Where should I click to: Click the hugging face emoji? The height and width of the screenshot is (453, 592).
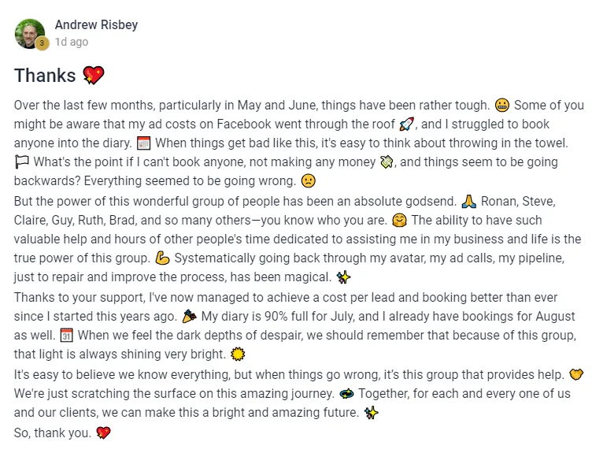click(x=399, y=221)
